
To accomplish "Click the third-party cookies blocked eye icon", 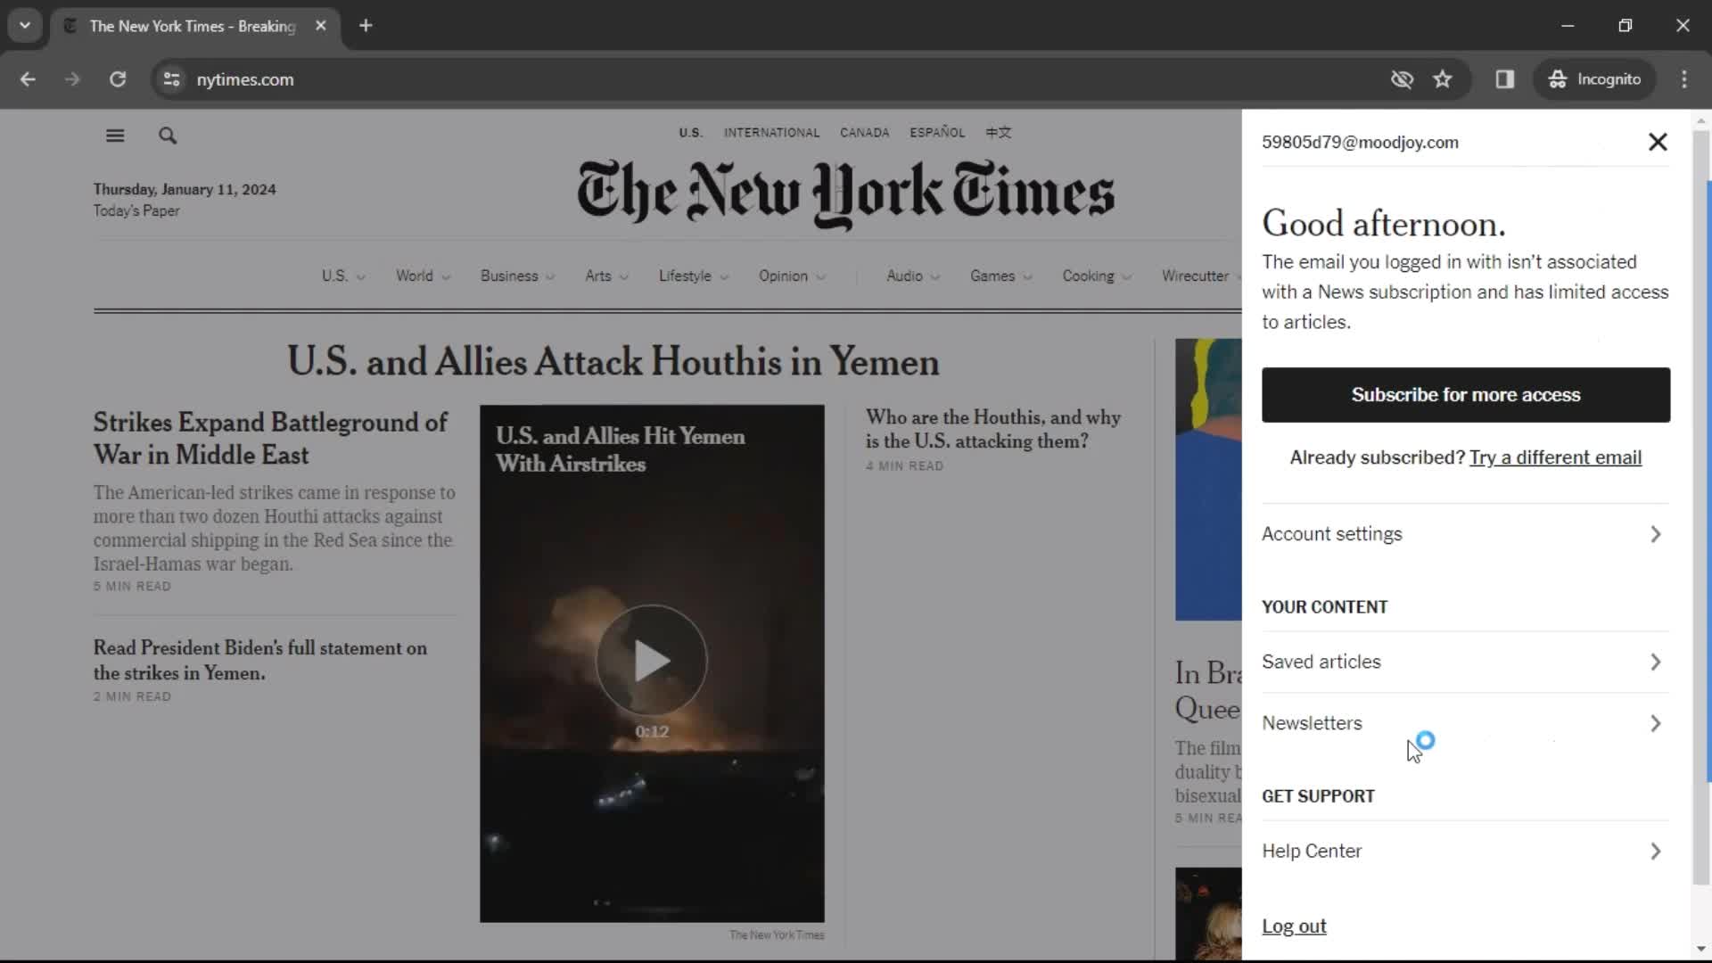I will (x=1402, y=79).
